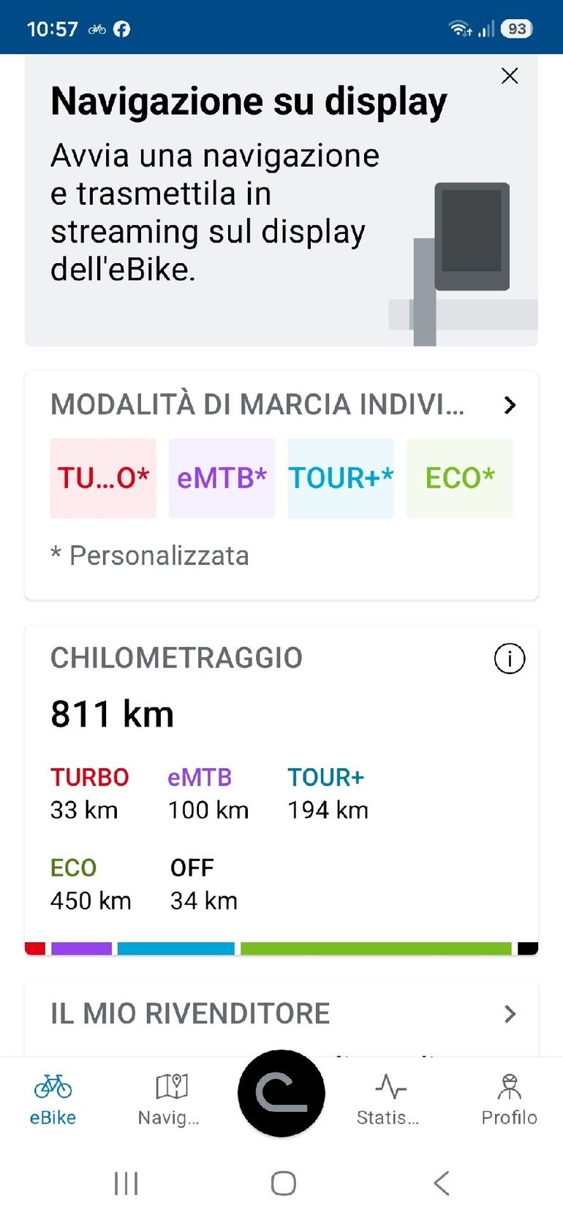Expand Modalità di marcia chevron
Screen dimensions: 563x1220
pyautogui.click(x=510, y=405)
